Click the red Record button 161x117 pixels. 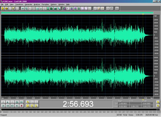point(21,106)
